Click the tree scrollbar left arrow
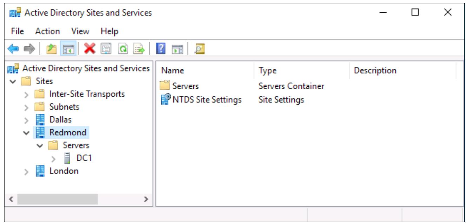This screenshot has height=223, width=466. pyautogui.click(x=11, y=199)
